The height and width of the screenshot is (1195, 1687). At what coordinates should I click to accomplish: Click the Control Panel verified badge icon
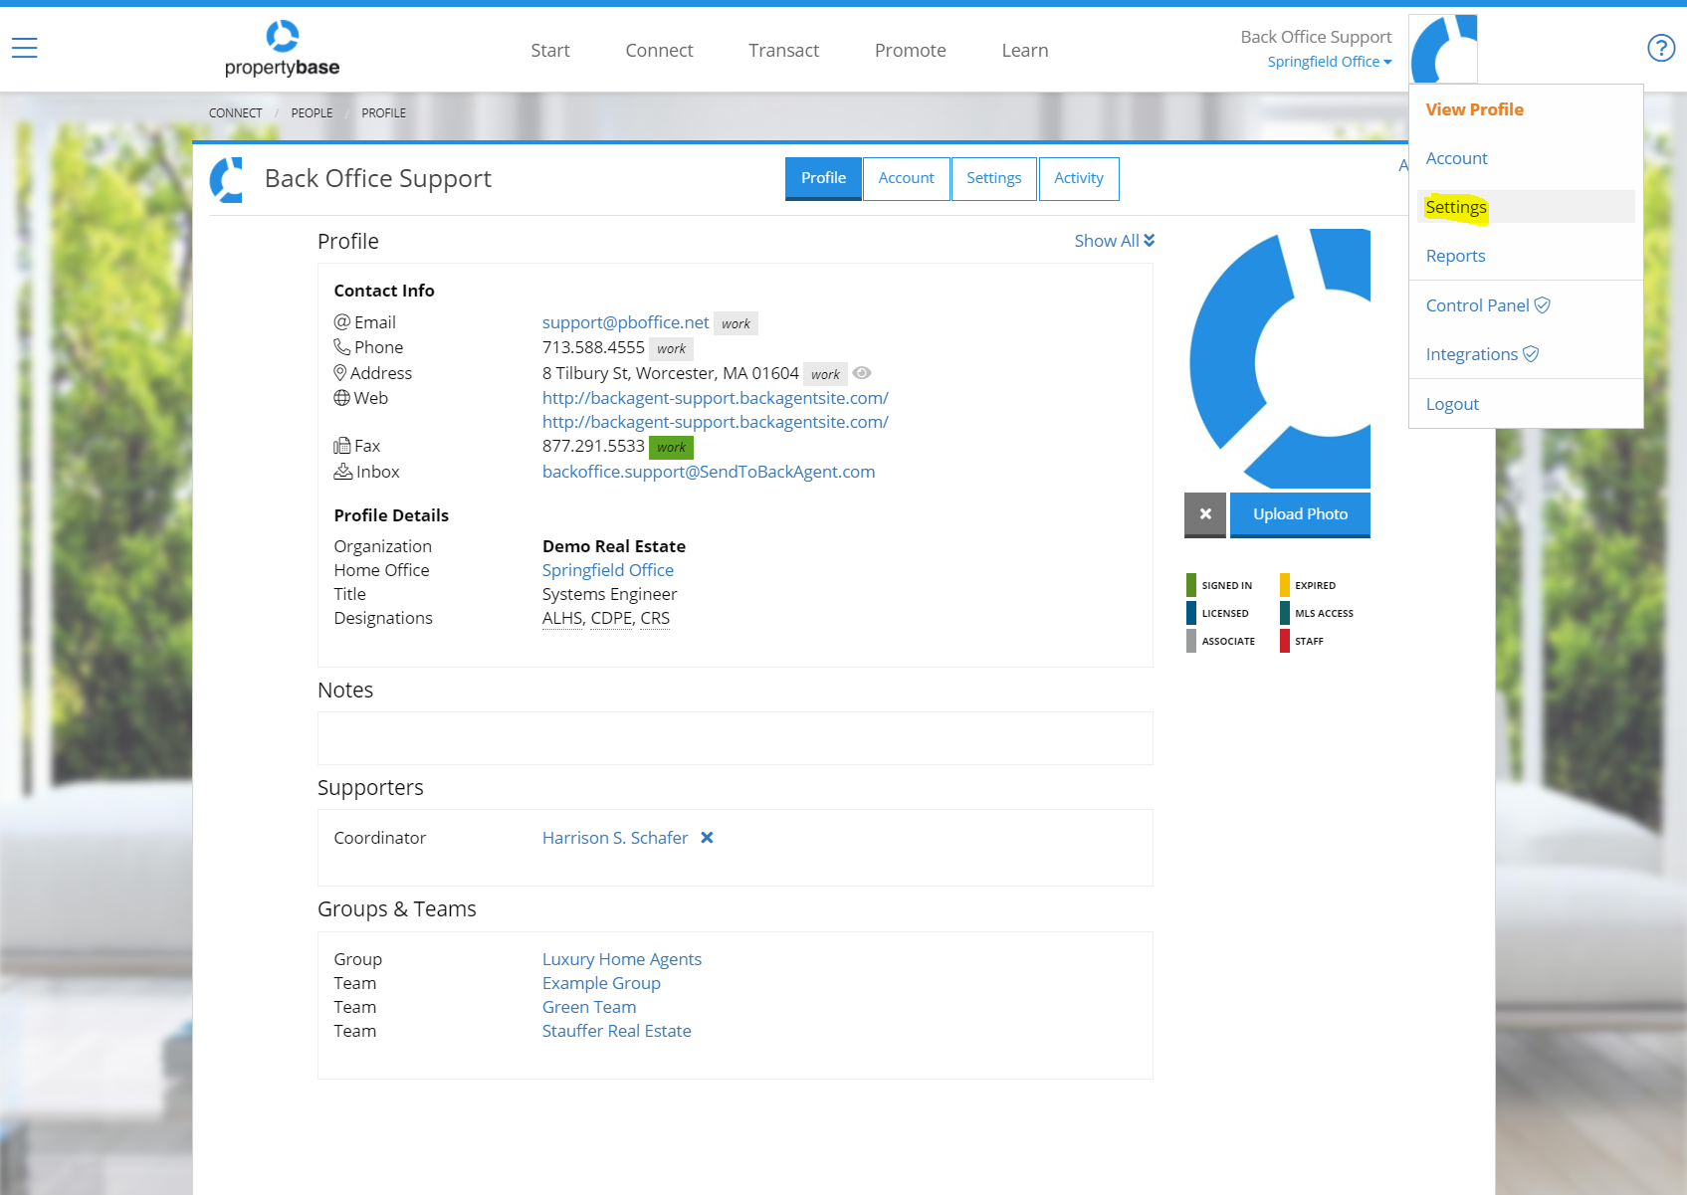point(1543,304)
